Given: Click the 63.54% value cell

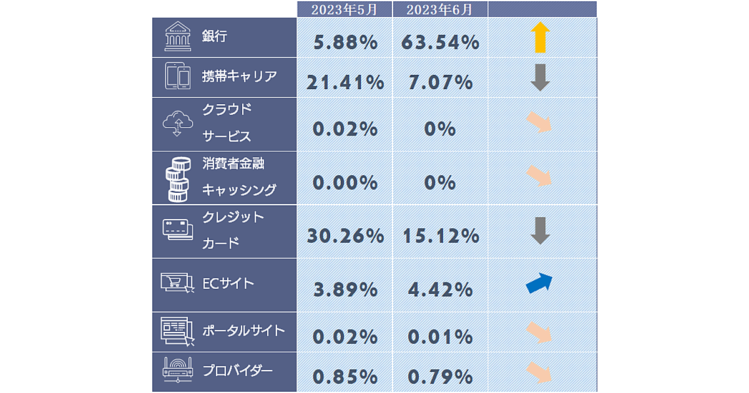Looking at the screenshot, I should [441, 42].
